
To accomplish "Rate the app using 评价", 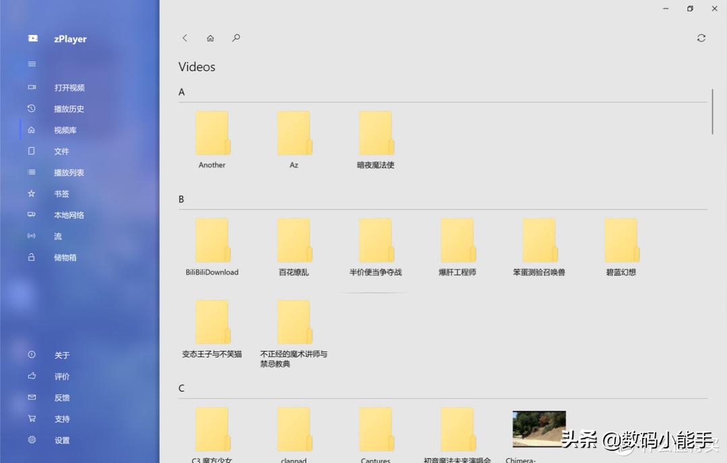I will (61, 376).
